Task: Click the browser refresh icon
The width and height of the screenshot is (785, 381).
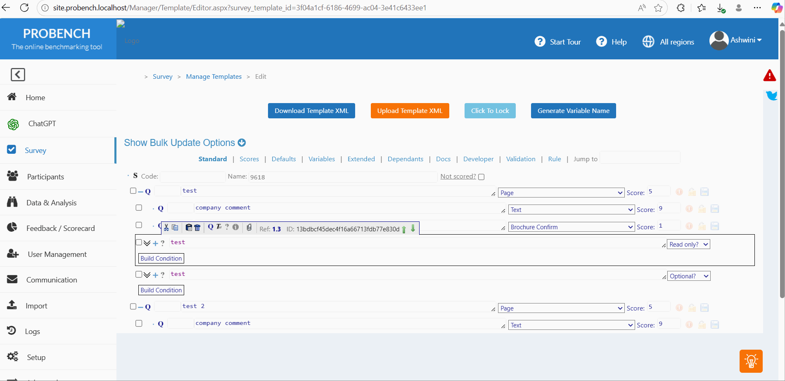Action: pyautogui.click(x=24, y=8)
